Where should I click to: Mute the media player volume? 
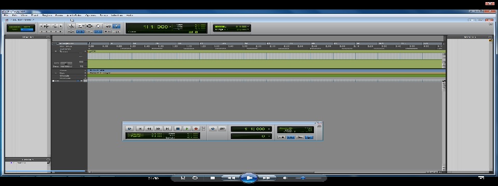click(285, 178)
